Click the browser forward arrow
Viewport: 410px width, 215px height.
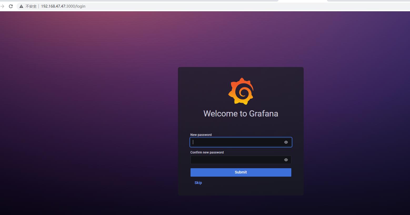2,6
